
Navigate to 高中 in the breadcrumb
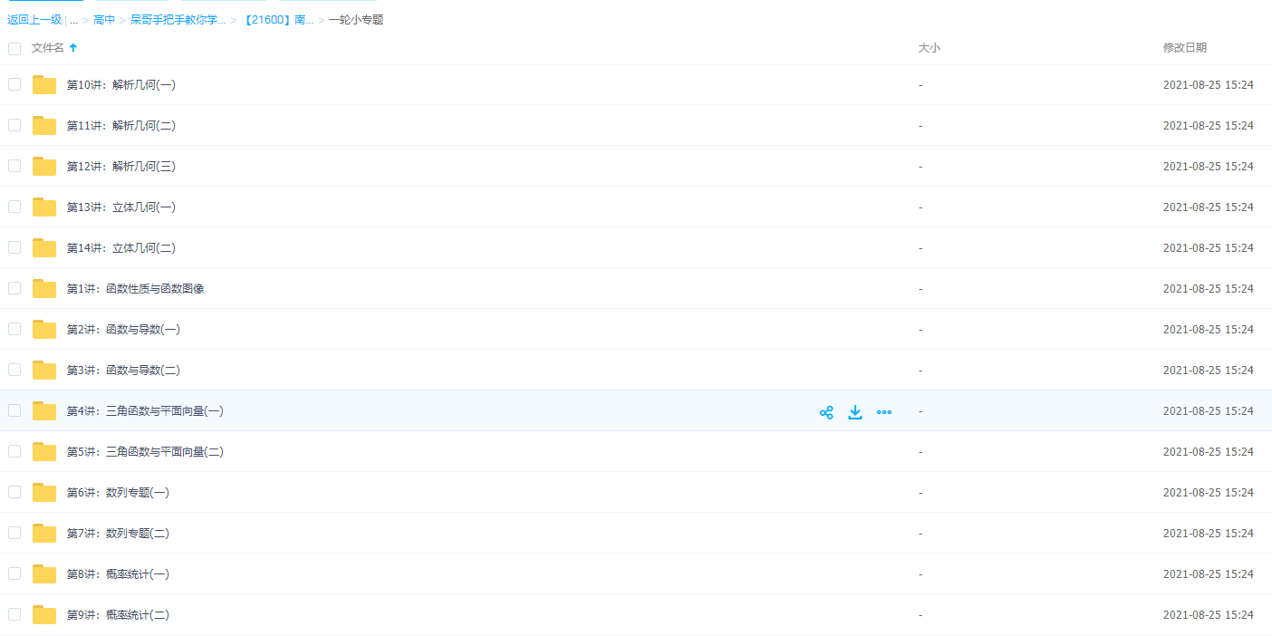point(104,20)
